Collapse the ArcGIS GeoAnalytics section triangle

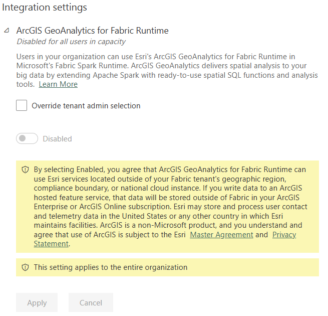[x=7, y=31]
